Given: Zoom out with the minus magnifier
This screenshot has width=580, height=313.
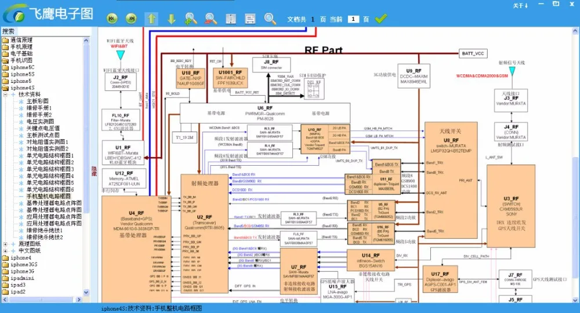Looking at the screenshot, I should click(211, 19).
